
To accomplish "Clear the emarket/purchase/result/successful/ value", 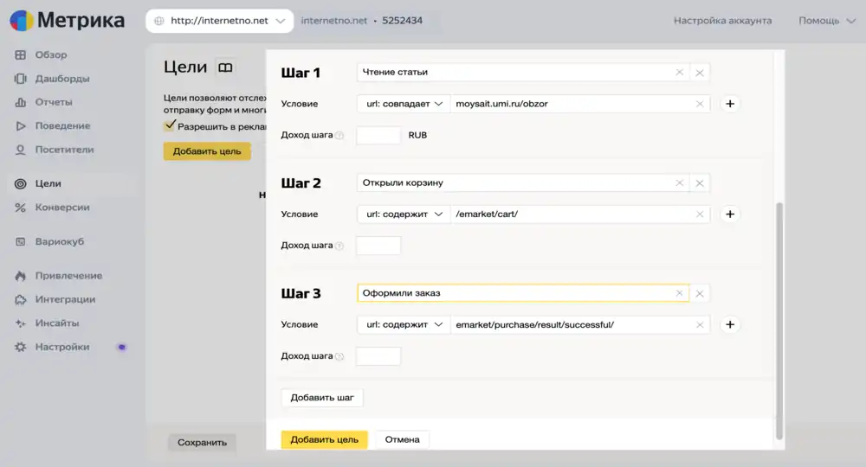I will (700, 325).
